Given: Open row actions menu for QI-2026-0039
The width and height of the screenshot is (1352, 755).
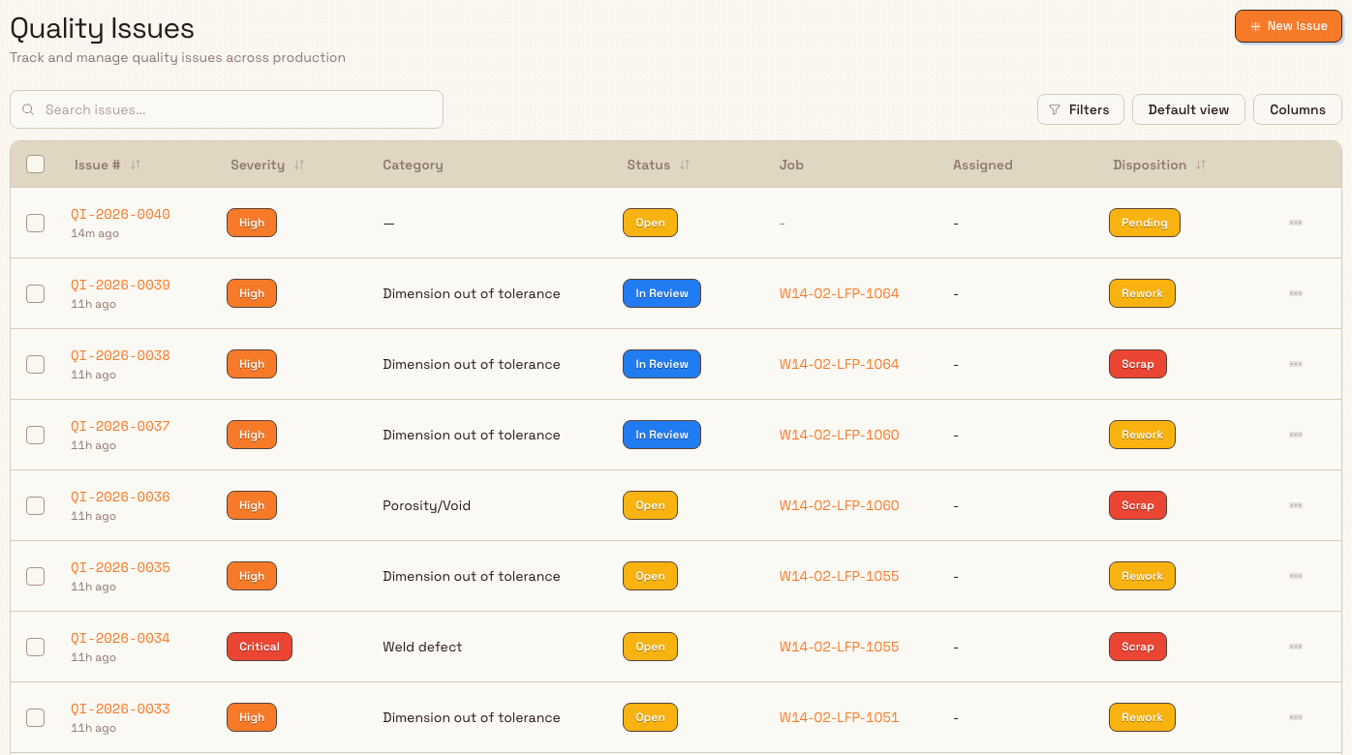Looking at the screenshot, I should point(1296,293).
